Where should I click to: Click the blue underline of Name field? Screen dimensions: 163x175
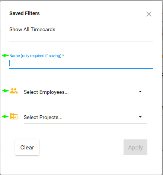tap(81, 68)
